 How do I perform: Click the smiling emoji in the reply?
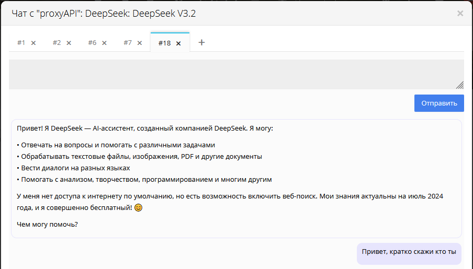[138, 208]
